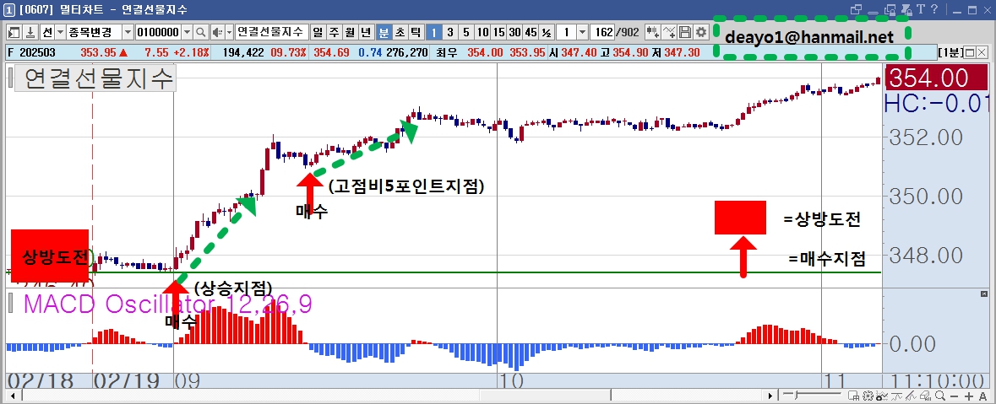Click the T font icon in title bar
The width and height of the screenshot is (996, 404).
point(921,9)
